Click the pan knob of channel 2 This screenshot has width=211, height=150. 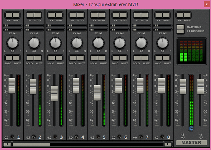click(34, 43)
